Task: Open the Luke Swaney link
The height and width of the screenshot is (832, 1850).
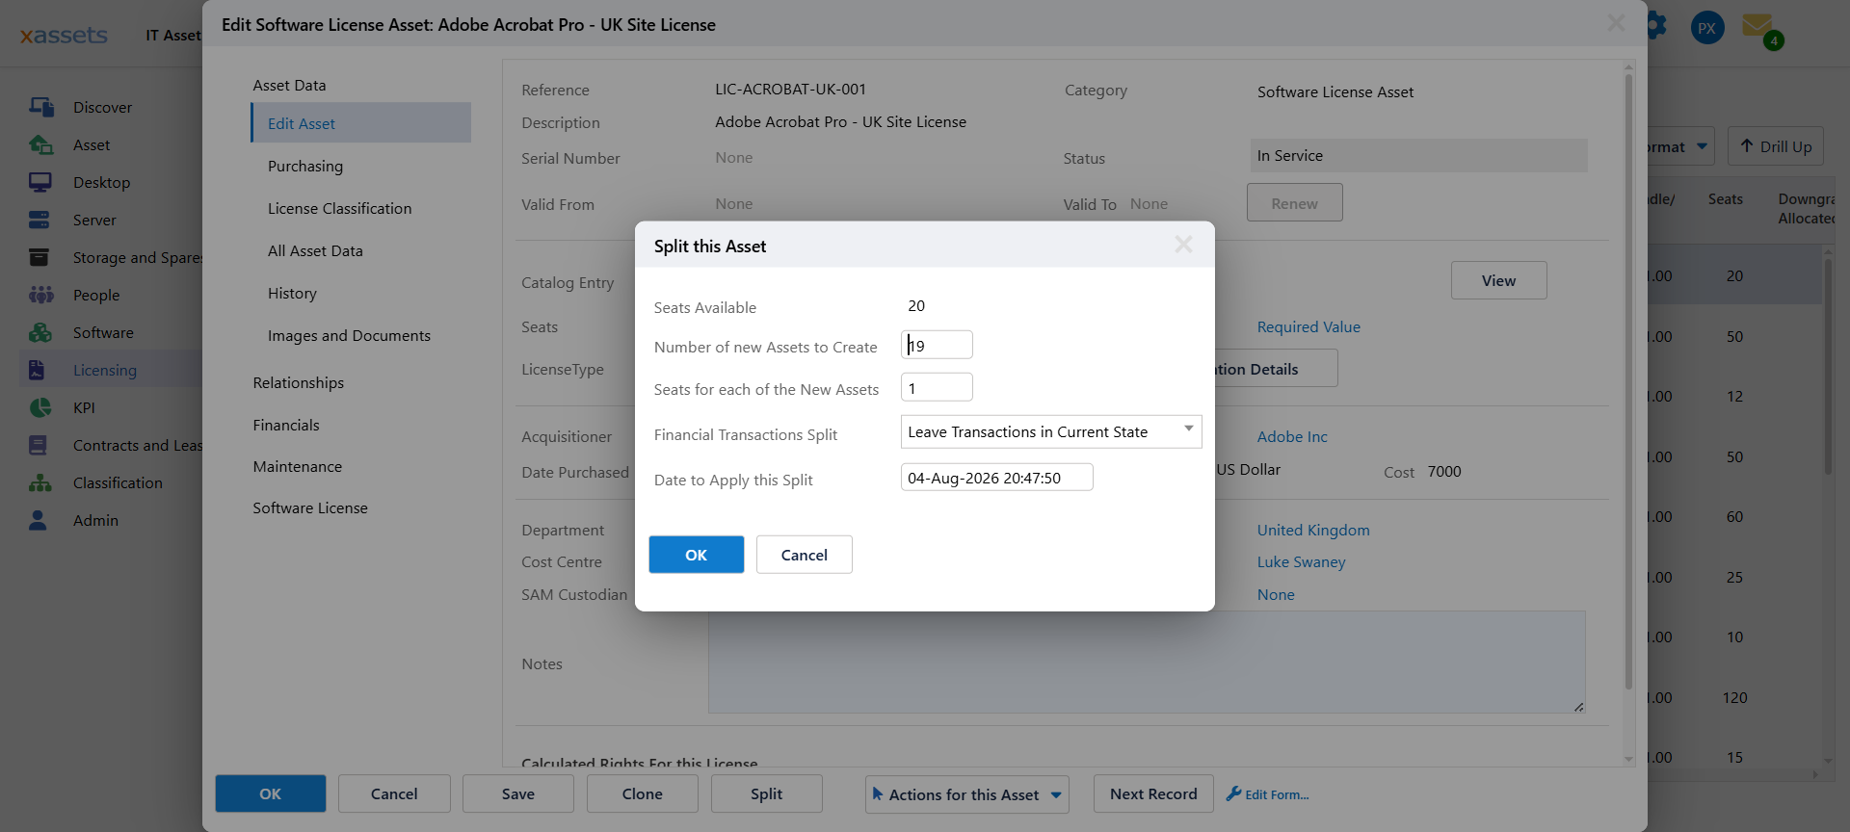Action: (1301, 561)
